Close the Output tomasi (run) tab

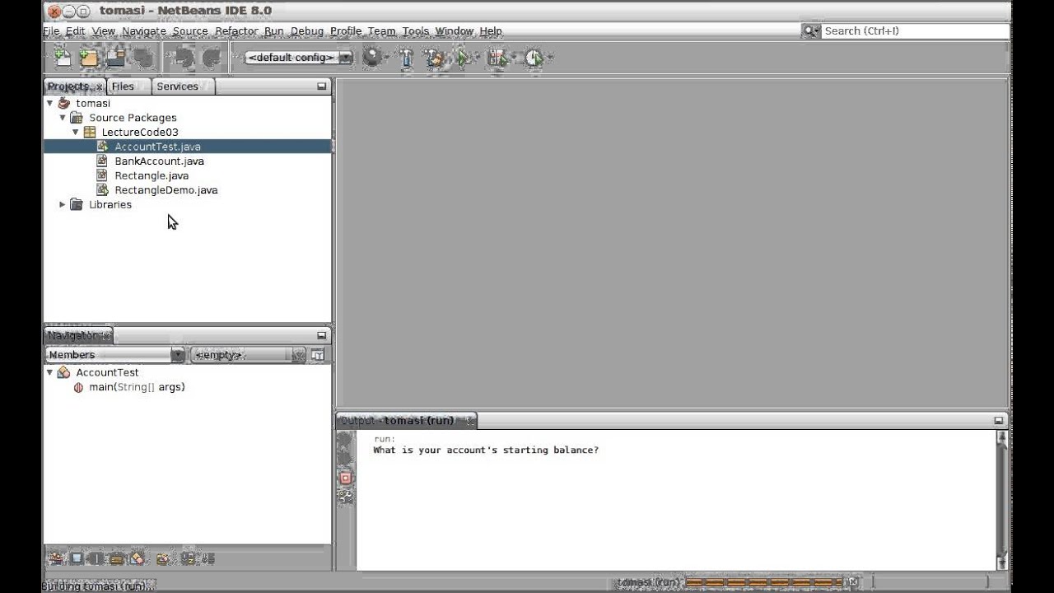[470, 421]
